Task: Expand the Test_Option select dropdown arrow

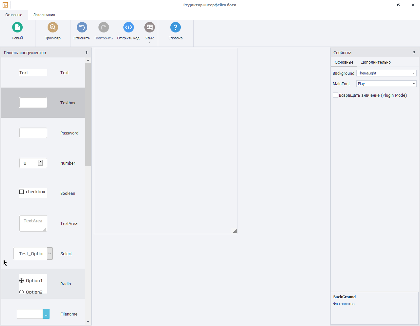Action: [50, 254]
